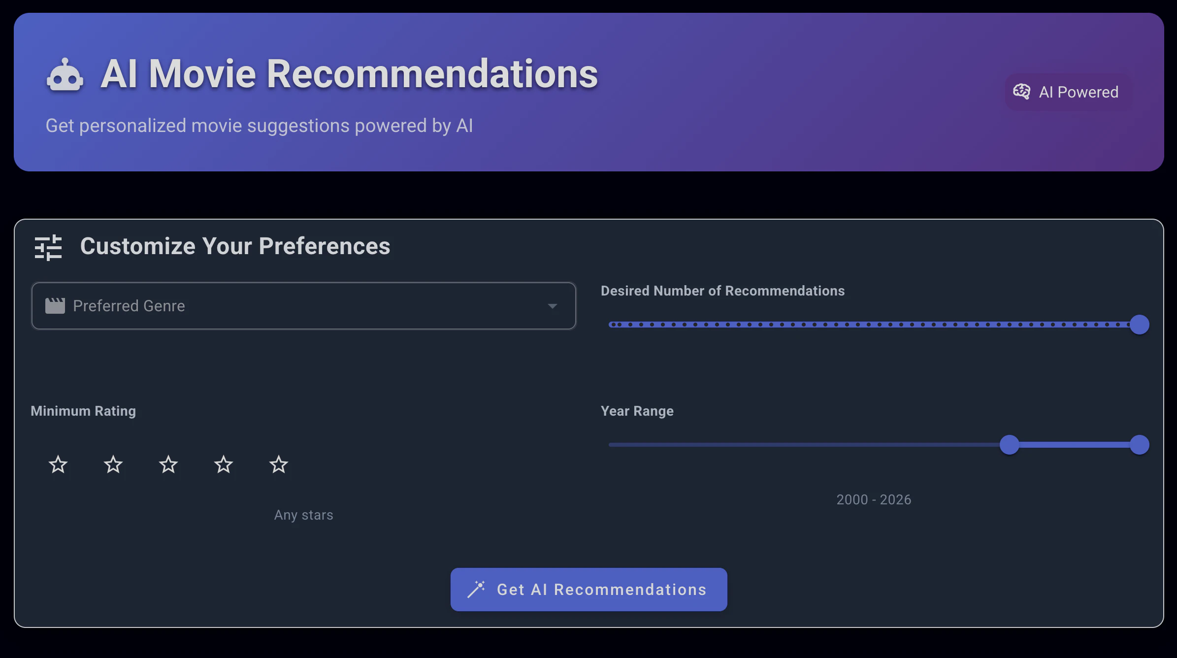Click the Preferred Genre dropdown arrow

tap(553, 306)
